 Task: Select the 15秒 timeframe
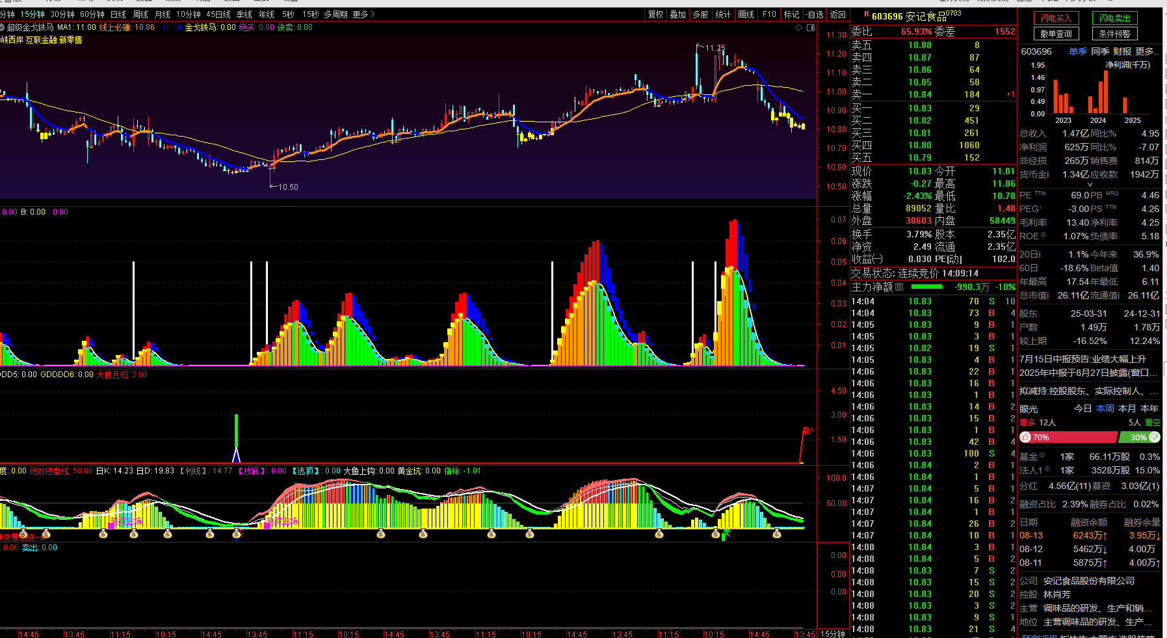(310, 14)
